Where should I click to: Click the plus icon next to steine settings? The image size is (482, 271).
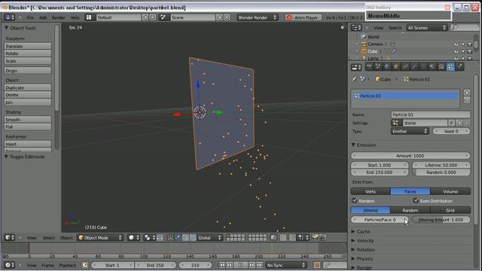459,123
